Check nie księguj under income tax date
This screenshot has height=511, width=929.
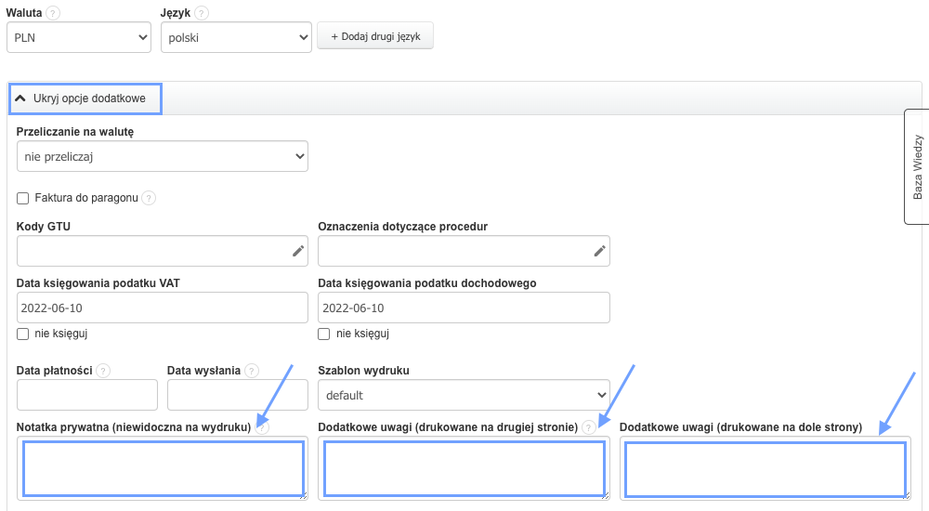click(324, 334)
